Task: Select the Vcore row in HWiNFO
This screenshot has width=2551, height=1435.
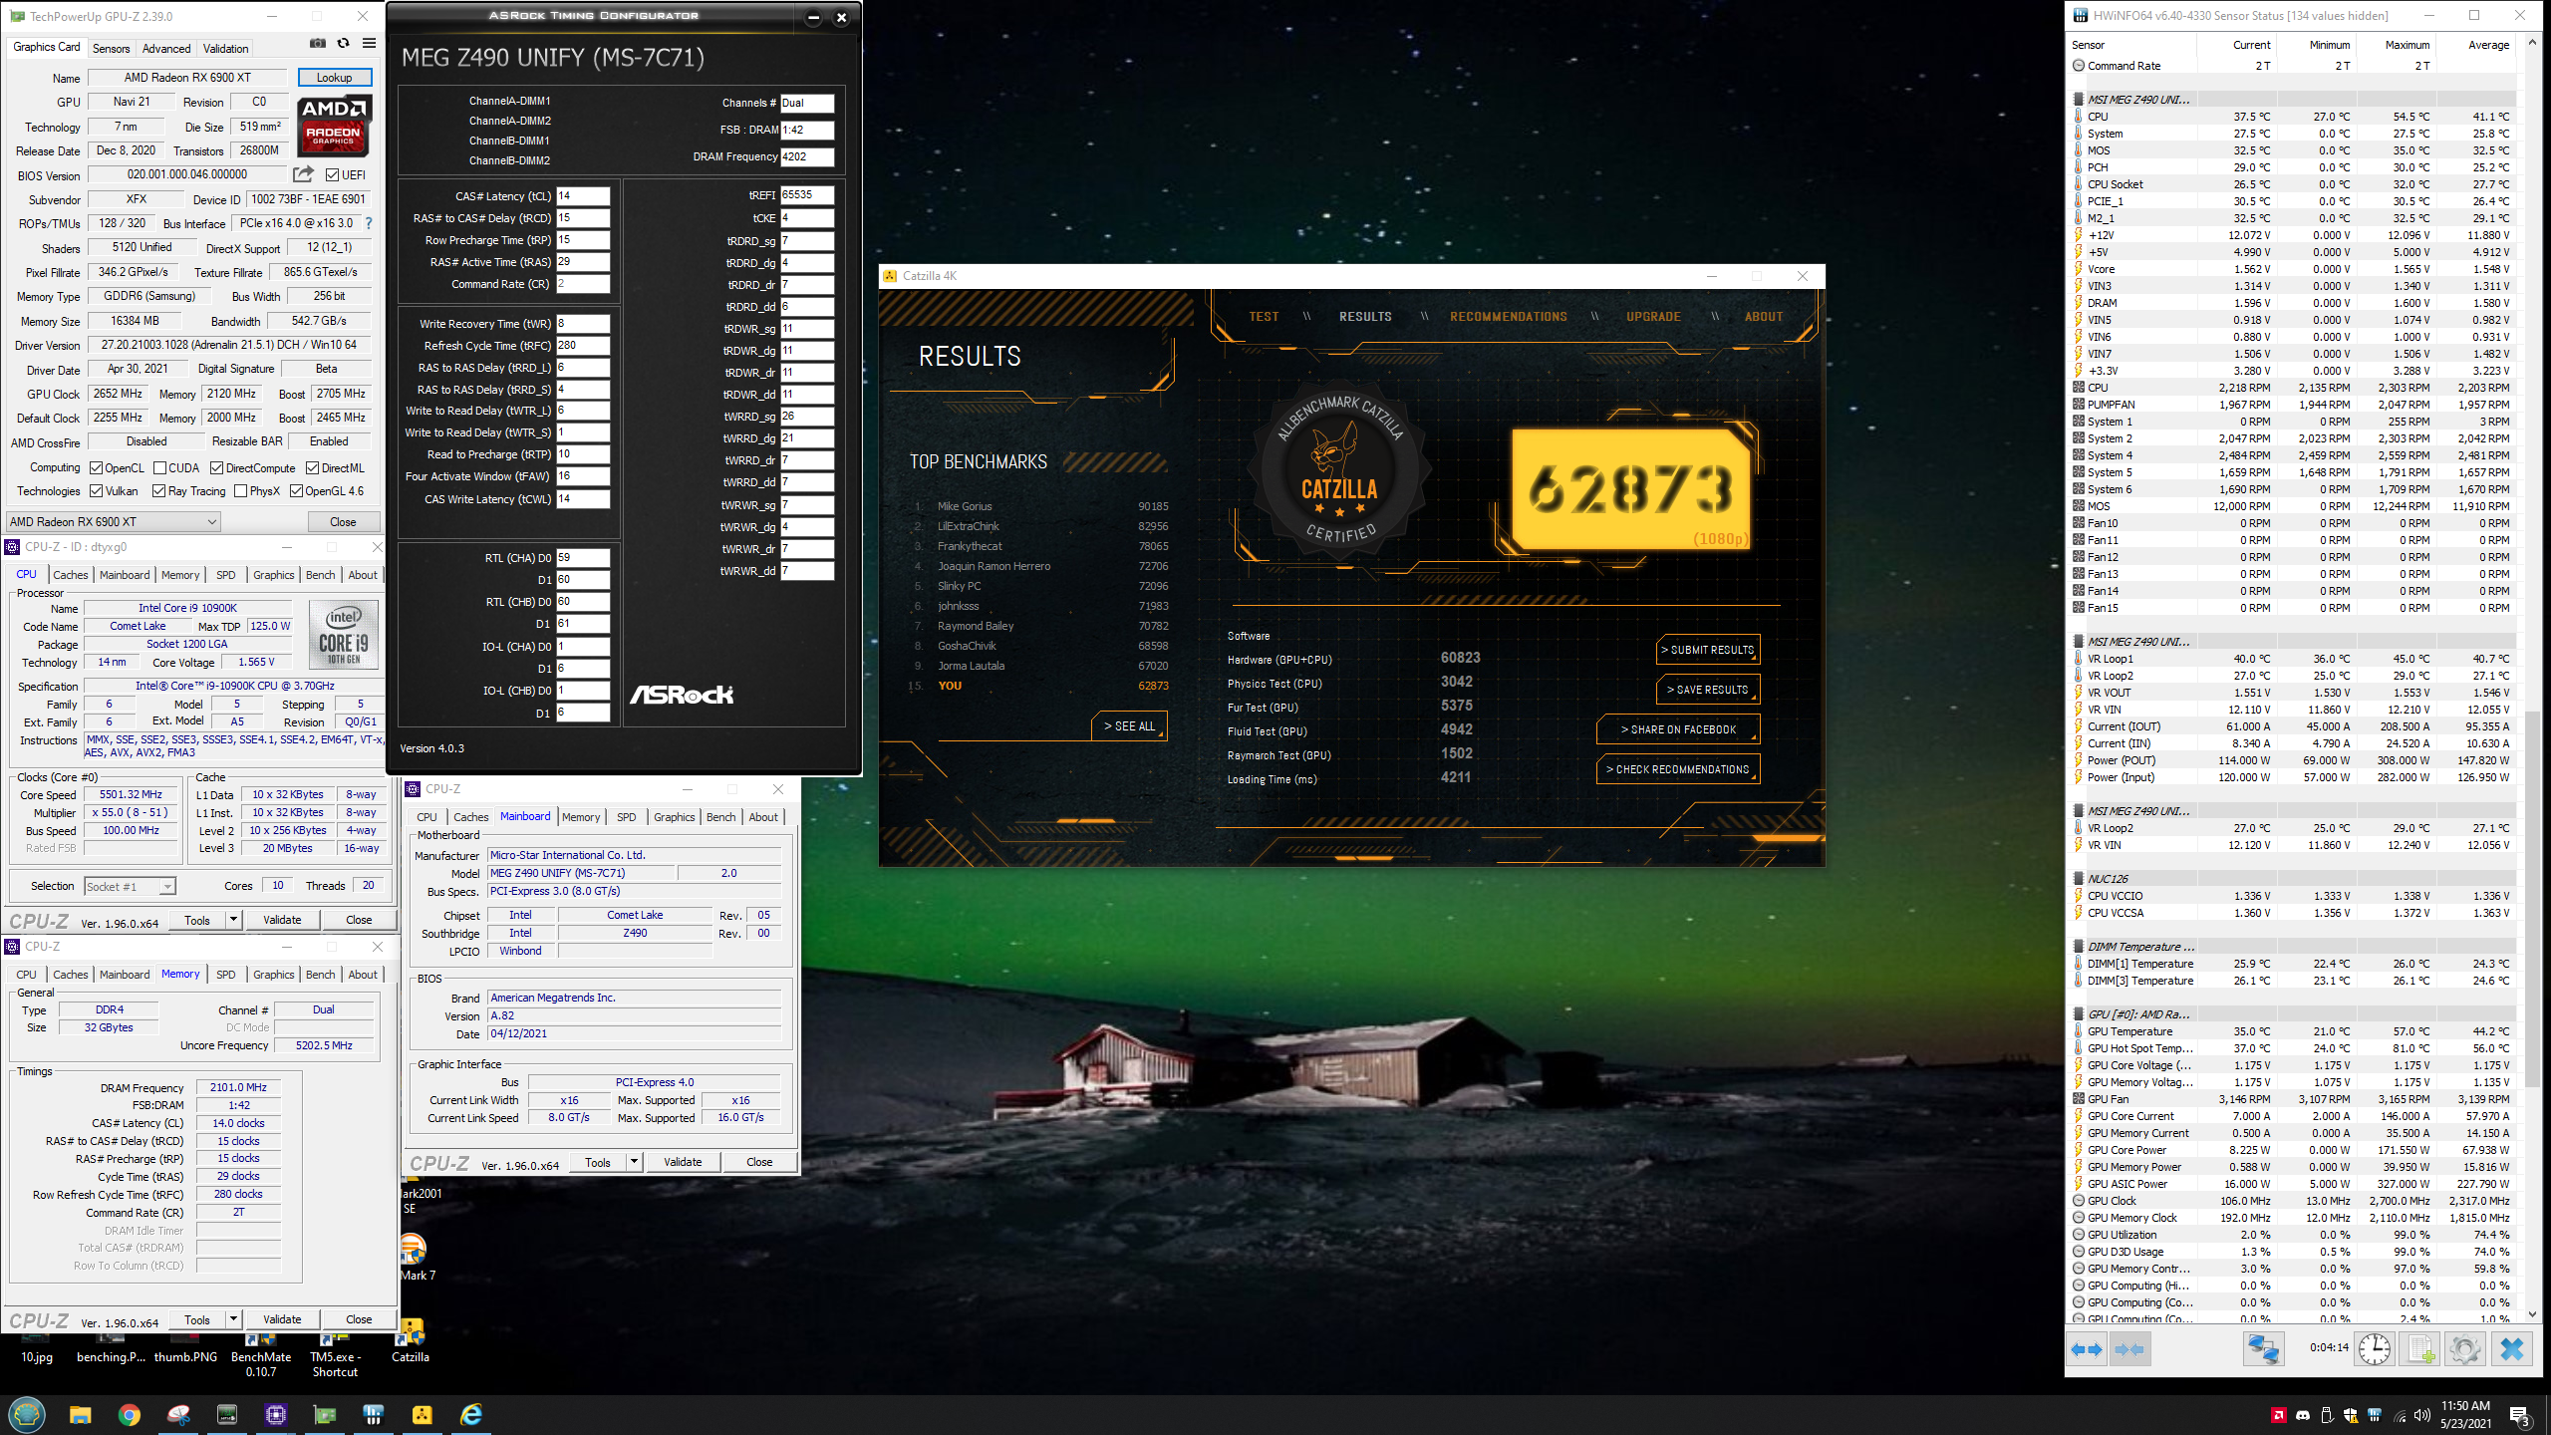Action: [x=2292, y=269]
